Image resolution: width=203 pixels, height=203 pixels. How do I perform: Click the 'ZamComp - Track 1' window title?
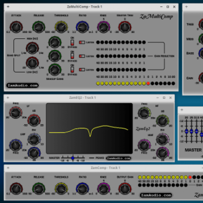click(106, 168)
